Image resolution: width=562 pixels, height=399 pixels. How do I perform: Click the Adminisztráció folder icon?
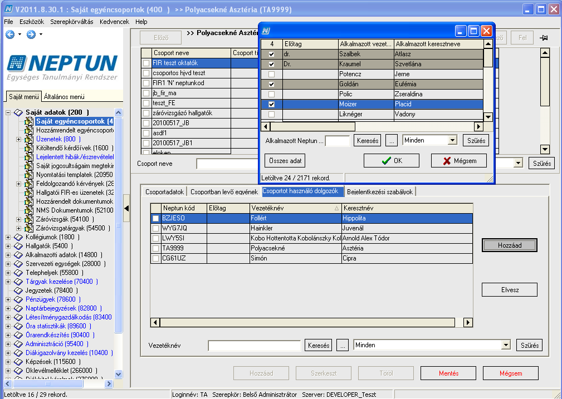pyautogui.click(x=18, y=344)
